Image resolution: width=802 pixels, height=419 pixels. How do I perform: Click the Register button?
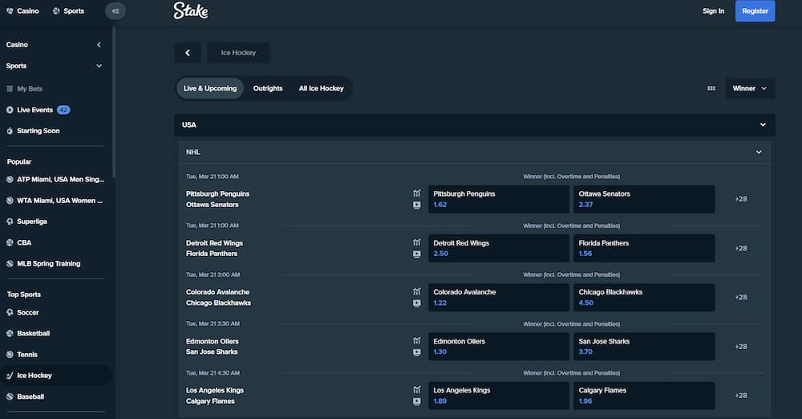(x=755, y=10)
